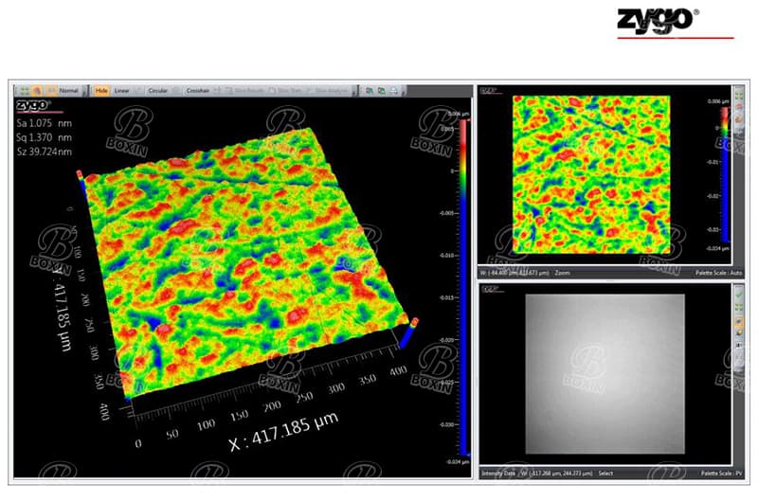This screenshot has height=502, width=758.
Task: Click the 3D plot height color scale bar
Action: pos(463,288)
